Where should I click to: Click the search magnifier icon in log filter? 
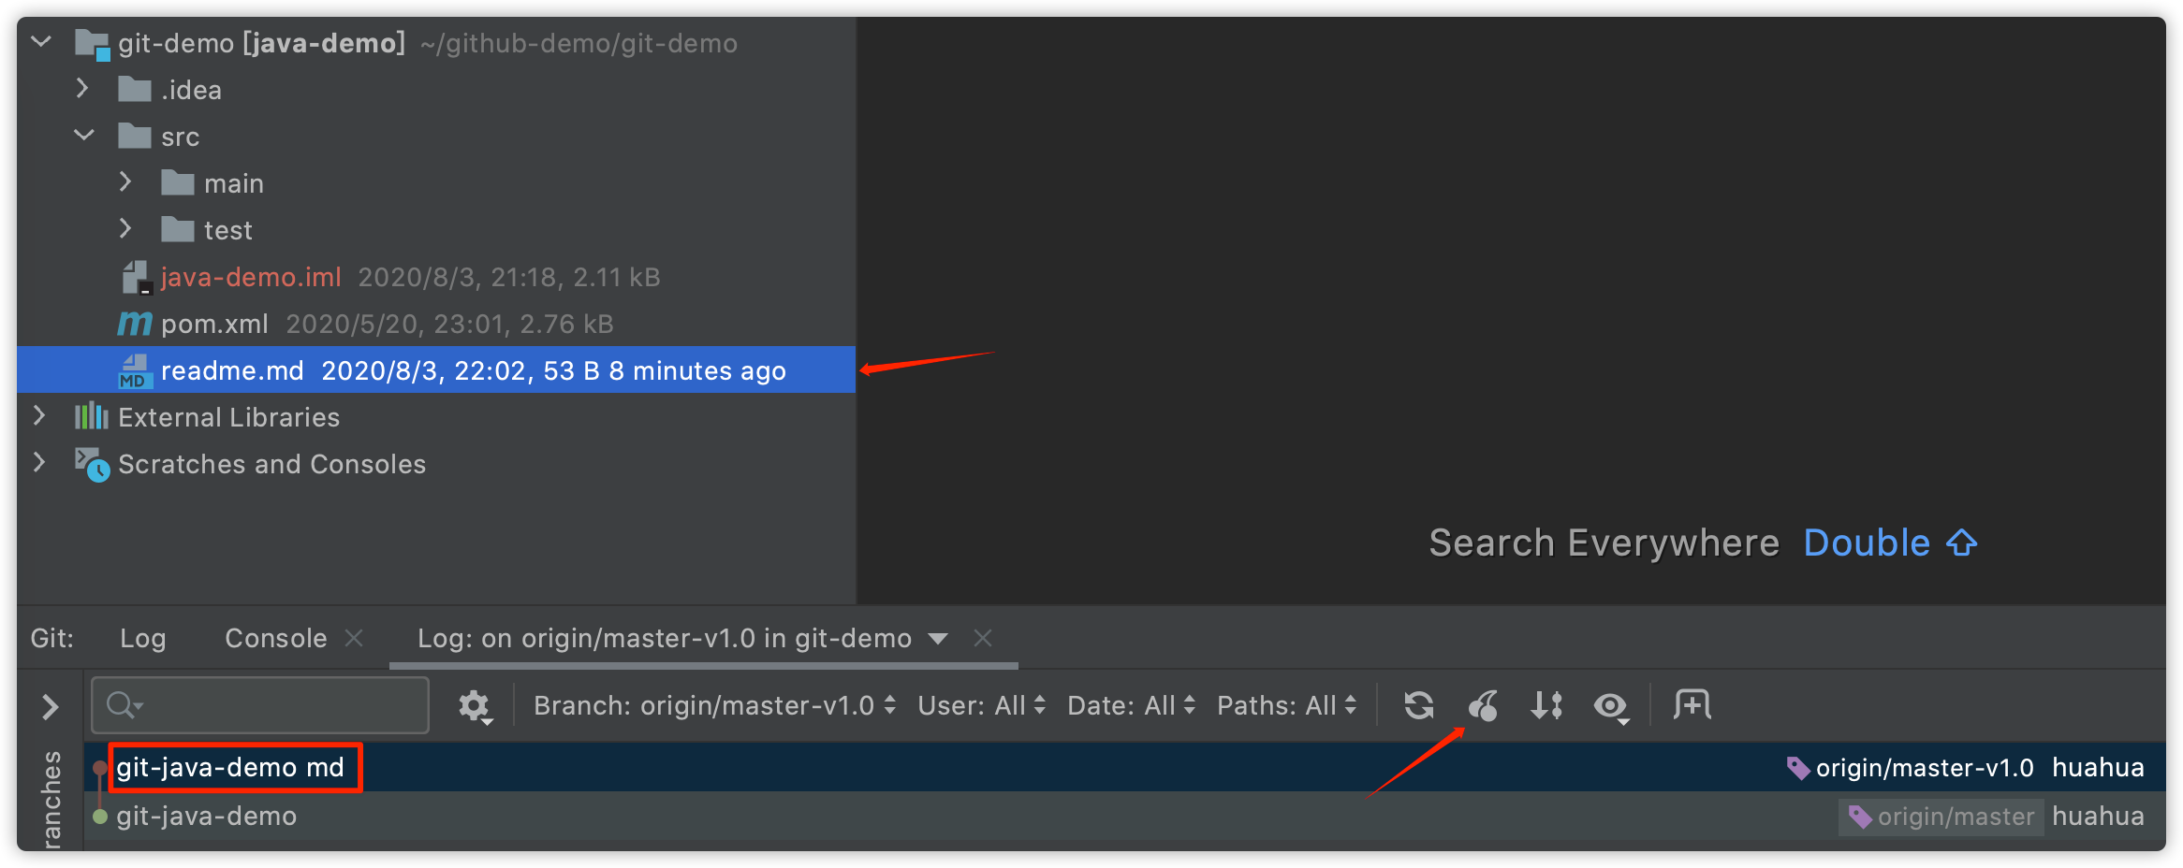(x=123, y=704)
